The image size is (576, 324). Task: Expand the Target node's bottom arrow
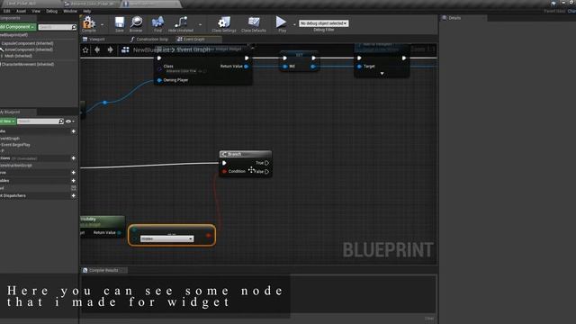tap(382, 74)
